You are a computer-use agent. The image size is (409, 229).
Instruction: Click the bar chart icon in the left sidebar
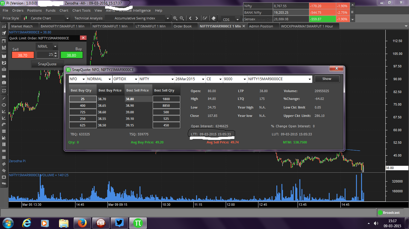click(4, 26)
